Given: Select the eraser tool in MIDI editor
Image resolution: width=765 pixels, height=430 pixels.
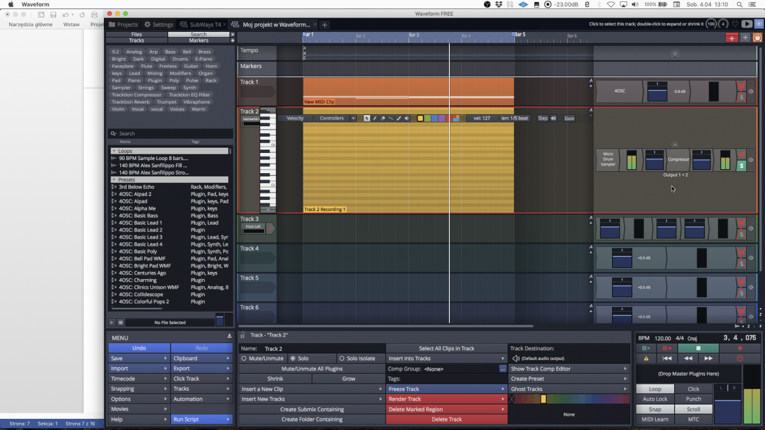Looking at the screenshot, I should pyautogui.click(x=382, y=118).
